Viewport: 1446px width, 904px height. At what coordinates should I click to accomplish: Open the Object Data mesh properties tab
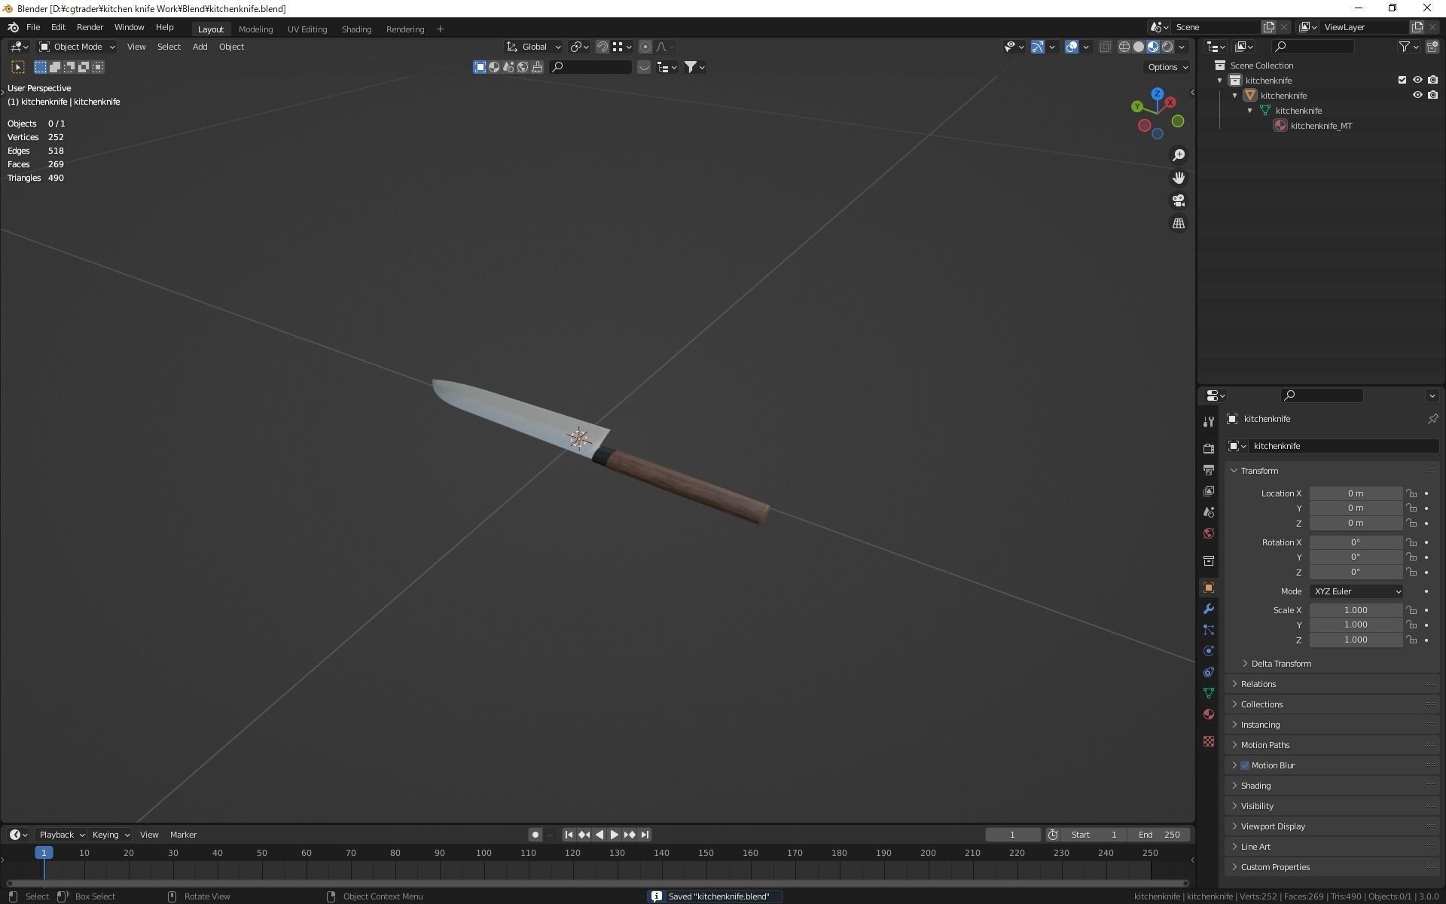[1209, 693]
